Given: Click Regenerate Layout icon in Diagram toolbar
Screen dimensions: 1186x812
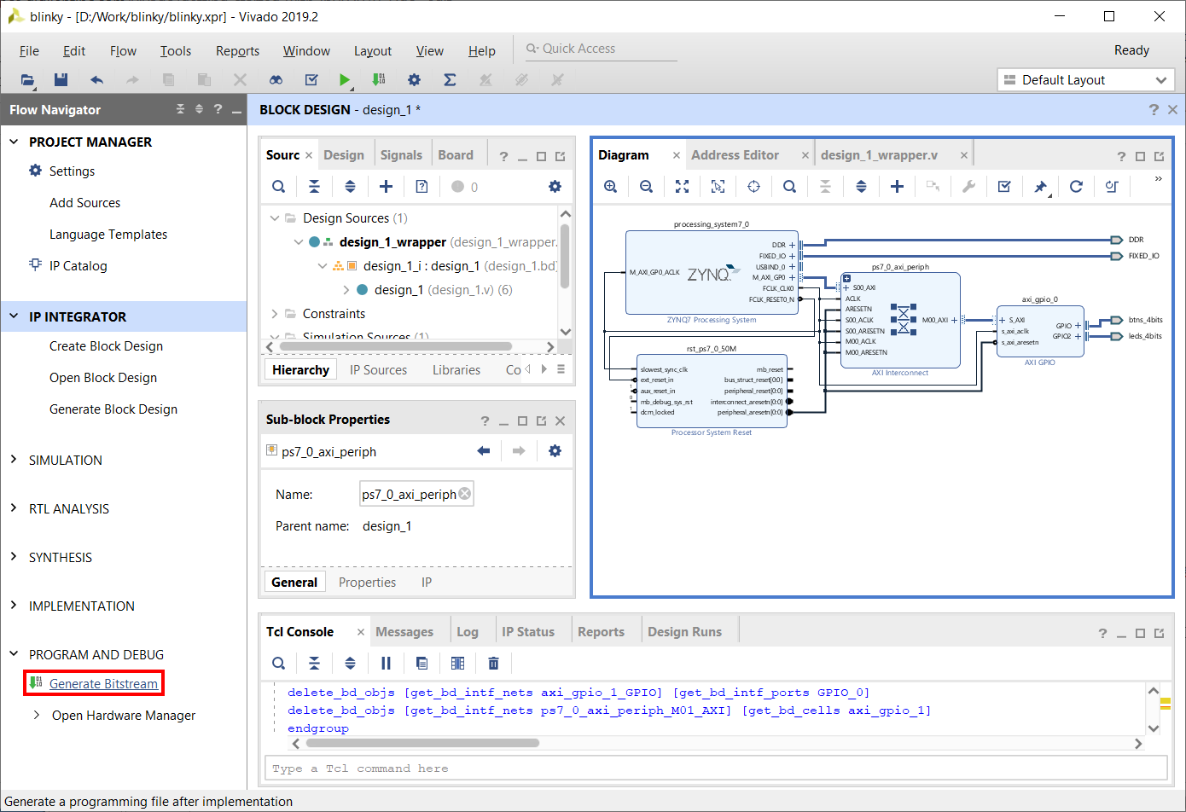Looking at the screenshot, I should [x=1076, y=187].
